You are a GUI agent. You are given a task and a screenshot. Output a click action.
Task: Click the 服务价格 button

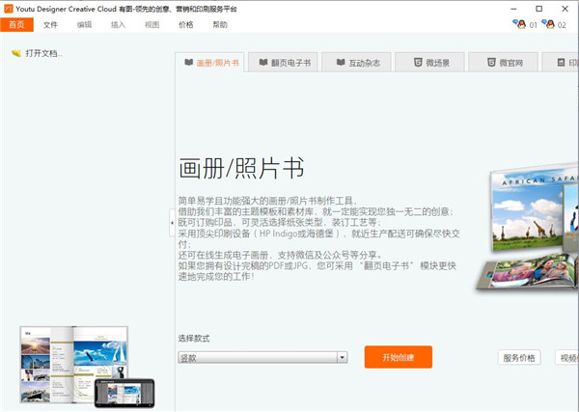[519, 358]
